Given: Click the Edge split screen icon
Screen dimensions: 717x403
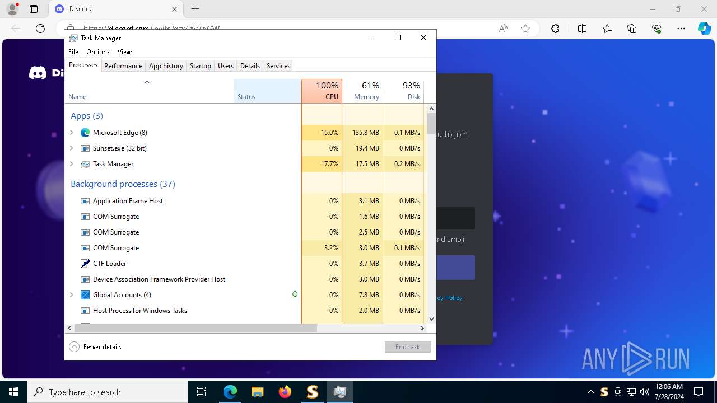Looking at the screenshot, I should click(582, 29).
